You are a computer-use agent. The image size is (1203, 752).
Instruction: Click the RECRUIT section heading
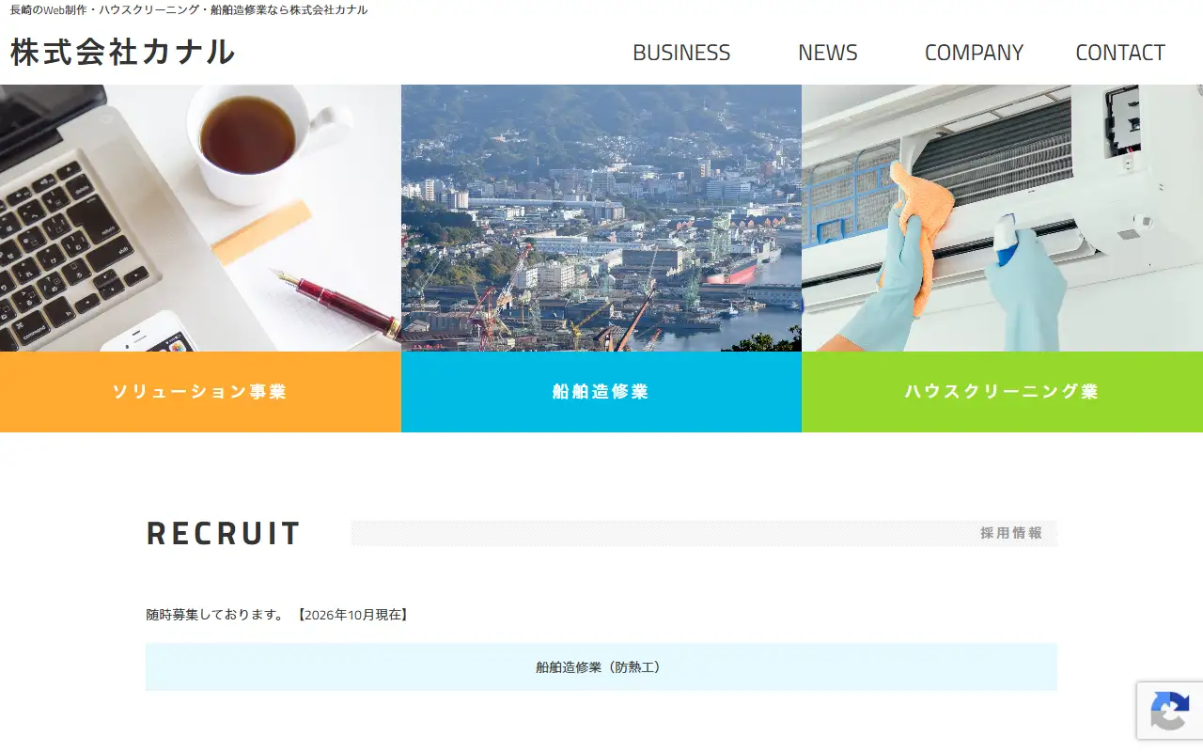(x=224, y=533)
